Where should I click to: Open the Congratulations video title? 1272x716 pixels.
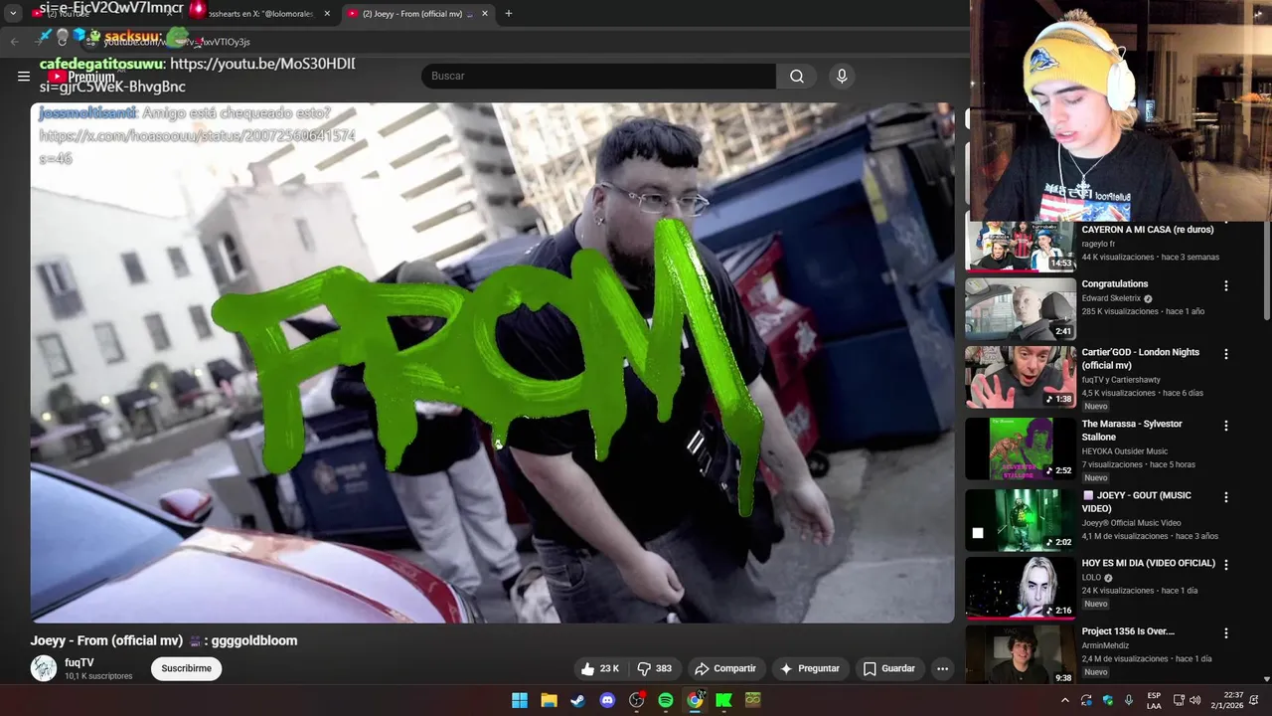pyautogui.click(x=1115, y=284)
